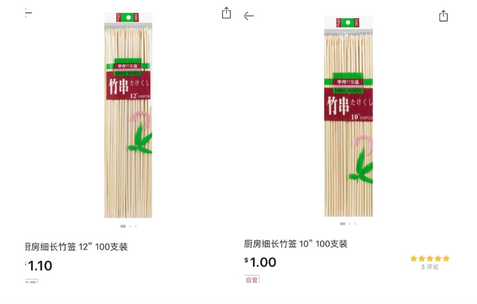The image size is (477, 304).
Task: Open the 10” bamboo skewers product image
Action: click(349, 116)
